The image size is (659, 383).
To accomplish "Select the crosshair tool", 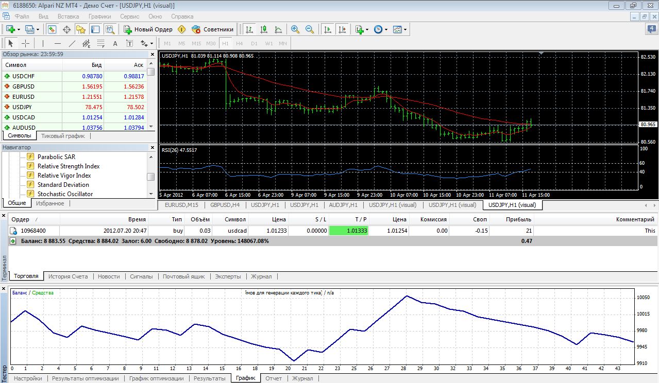I will [x=25, y=43].
